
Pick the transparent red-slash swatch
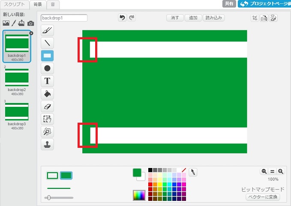coord(184,170)
